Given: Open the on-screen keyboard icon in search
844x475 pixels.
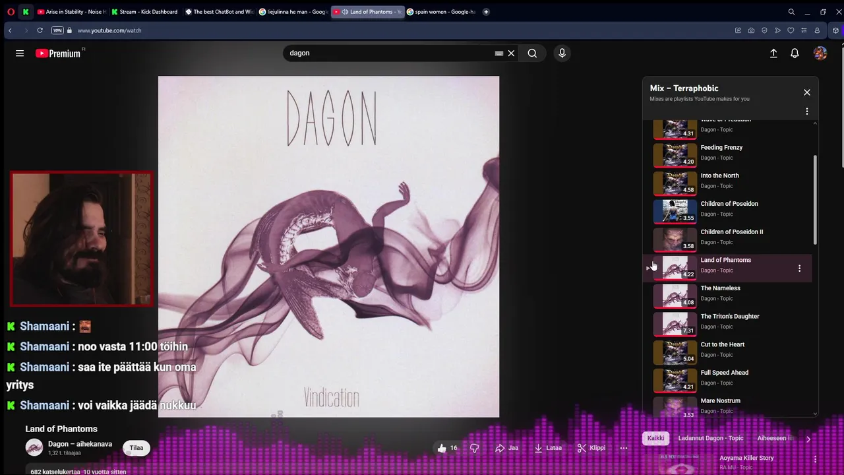Looking at the screenshot, I should 499,53.
